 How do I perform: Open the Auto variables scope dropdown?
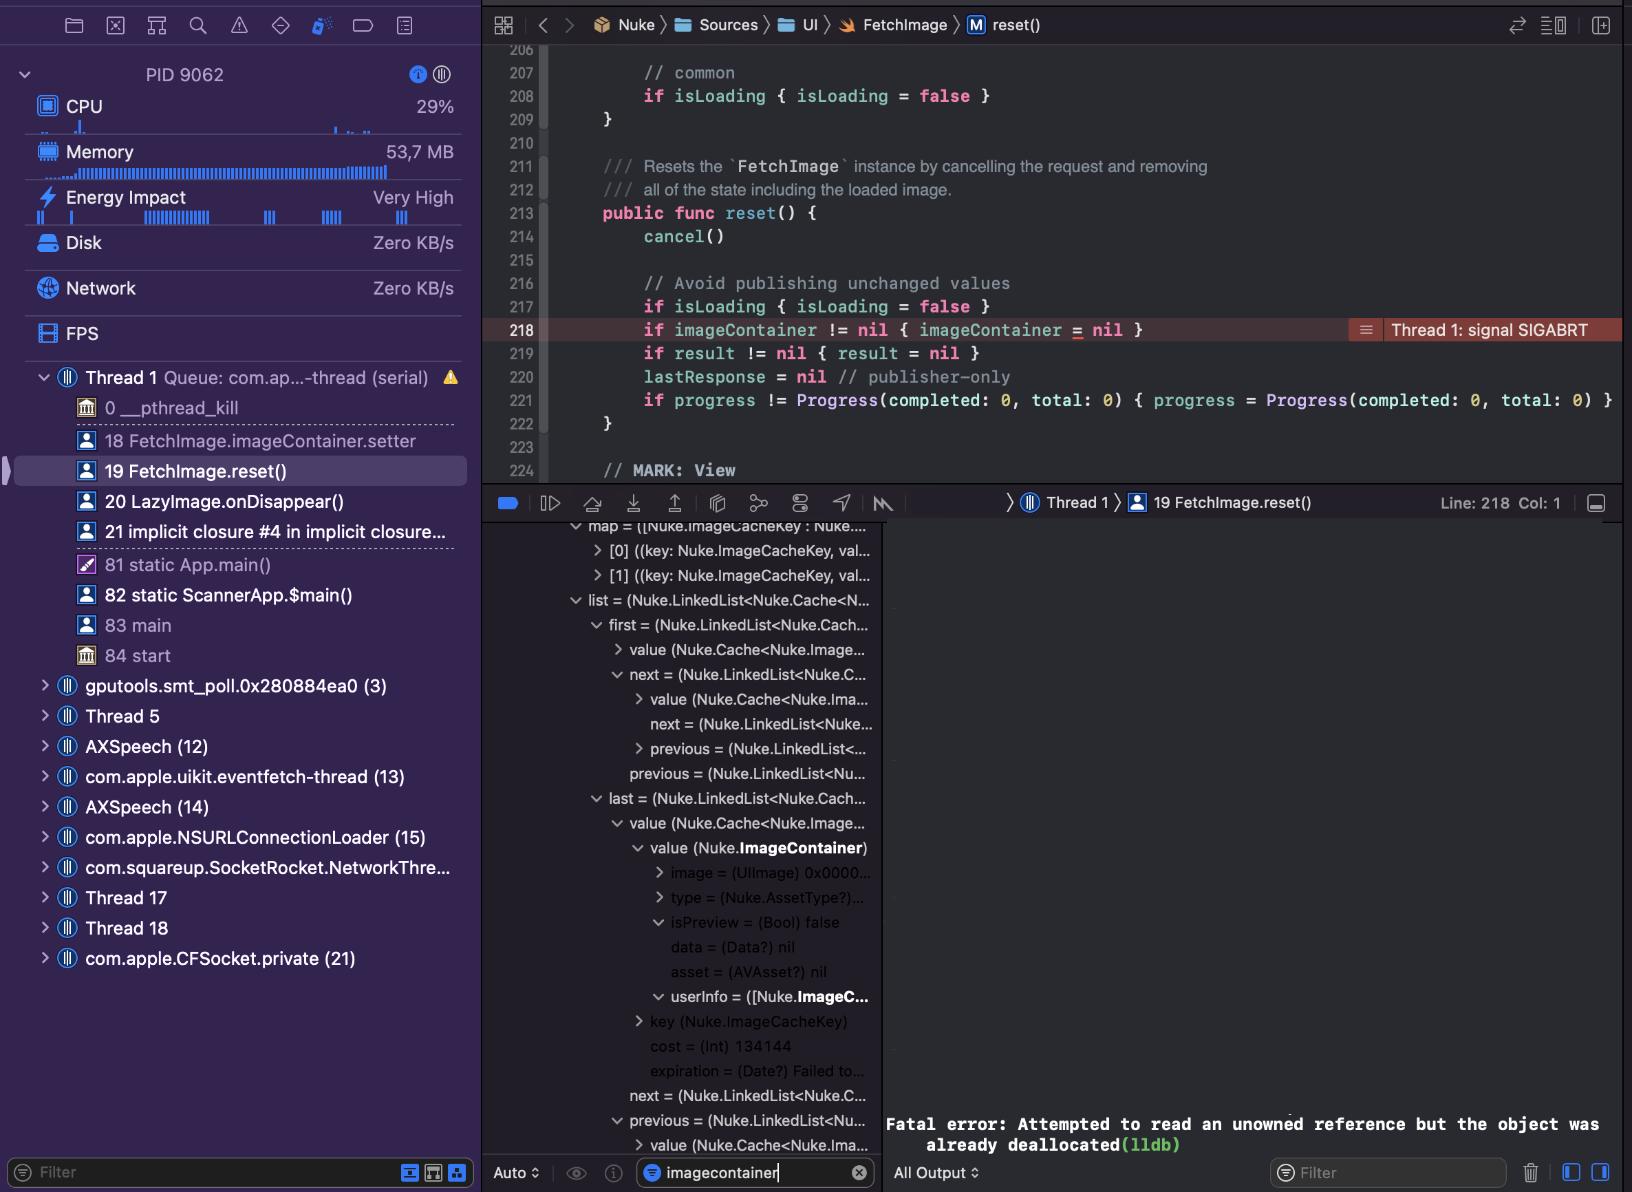point(515,1173)
